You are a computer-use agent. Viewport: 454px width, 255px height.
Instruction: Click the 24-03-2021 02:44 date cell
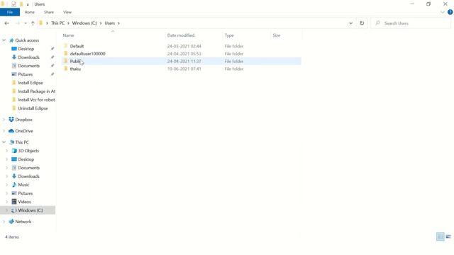pos(184,46)
